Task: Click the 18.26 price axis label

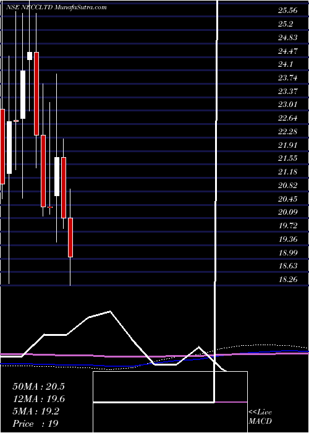Action: pyautogui.click(x=288, y=279)
